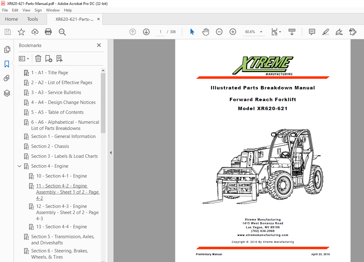This screenshot has height=262, width=364.
Task: Open Section 5 - Transmission, Axles, Driveshafts
Action: 63,240
